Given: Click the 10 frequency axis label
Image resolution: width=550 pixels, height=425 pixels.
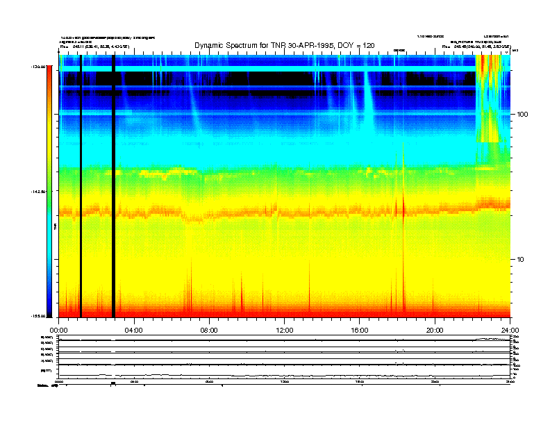Looking at the screenshot, I should click(521, 260).
